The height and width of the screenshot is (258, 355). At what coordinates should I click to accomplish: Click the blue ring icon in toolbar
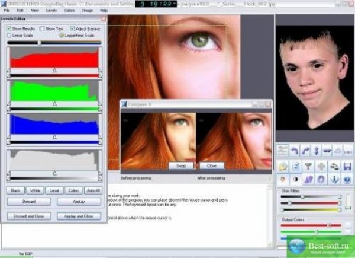321,179
